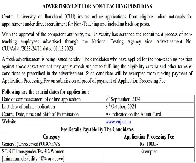Click "Centre, Date, time and Shift of Examination"
Screen dimensions: 196x163
point(40,114)
